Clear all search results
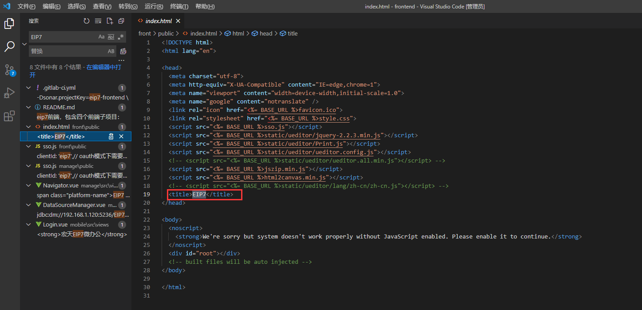 (98, 21)
